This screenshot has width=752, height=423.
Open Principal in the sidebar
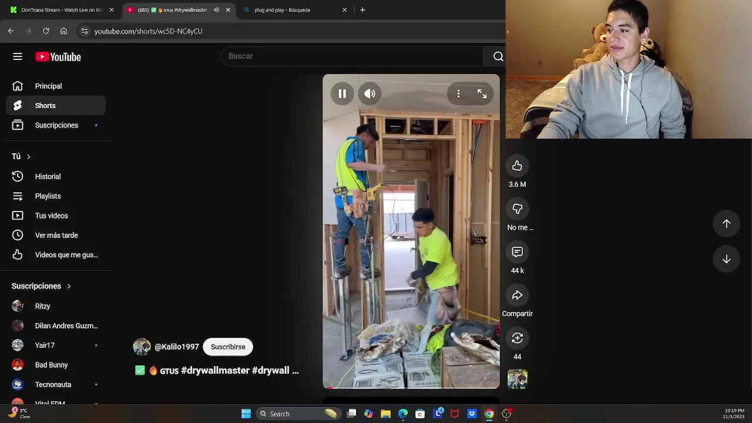tap(56, 86)
